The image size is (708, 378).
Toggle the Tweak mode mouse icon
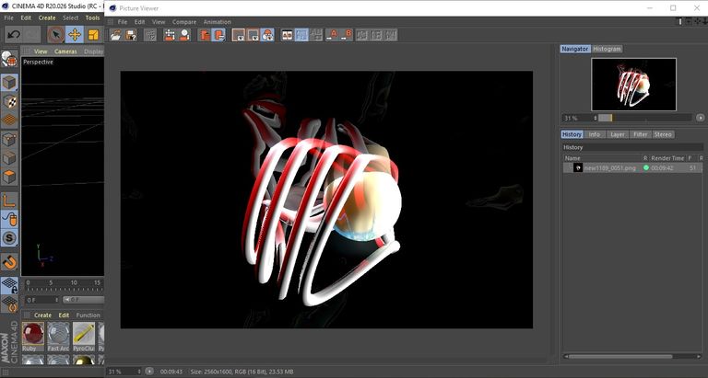pos(9,220)
